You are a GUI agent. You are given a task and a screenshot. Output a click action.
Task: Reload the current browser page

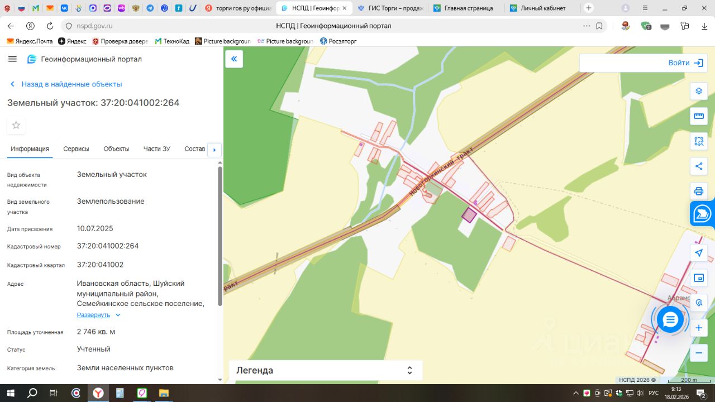50,26
